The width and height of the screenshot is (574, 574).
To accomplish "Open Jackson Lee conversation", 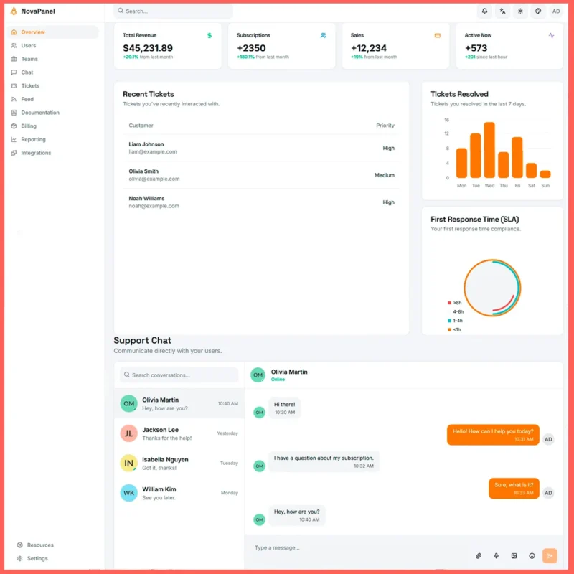I will [x=179, y=433].
